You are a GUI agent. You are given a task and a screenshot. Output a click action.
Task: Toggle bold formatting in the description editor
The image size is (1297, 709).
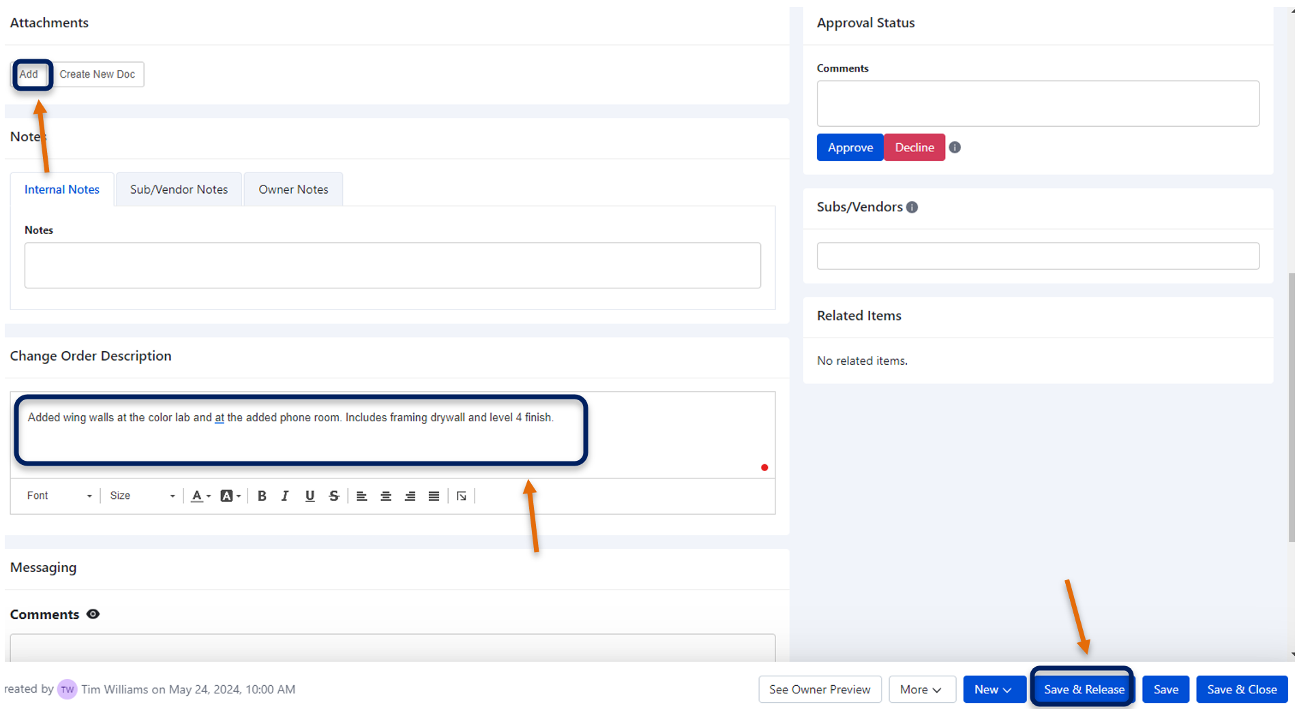click(261, 496)
